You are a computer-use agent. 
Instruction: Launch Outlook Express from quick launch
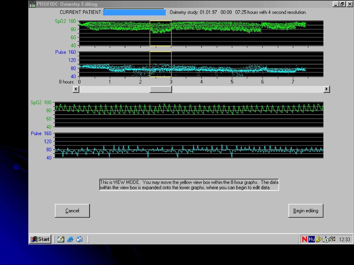pyautogui.click(x=79, y=239)
